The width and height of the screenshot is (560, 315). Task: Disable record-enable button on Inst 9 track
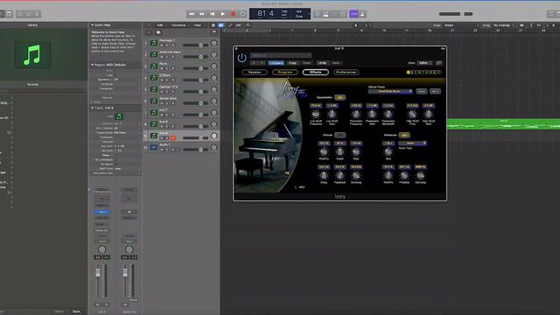click(x=173, y=138)
